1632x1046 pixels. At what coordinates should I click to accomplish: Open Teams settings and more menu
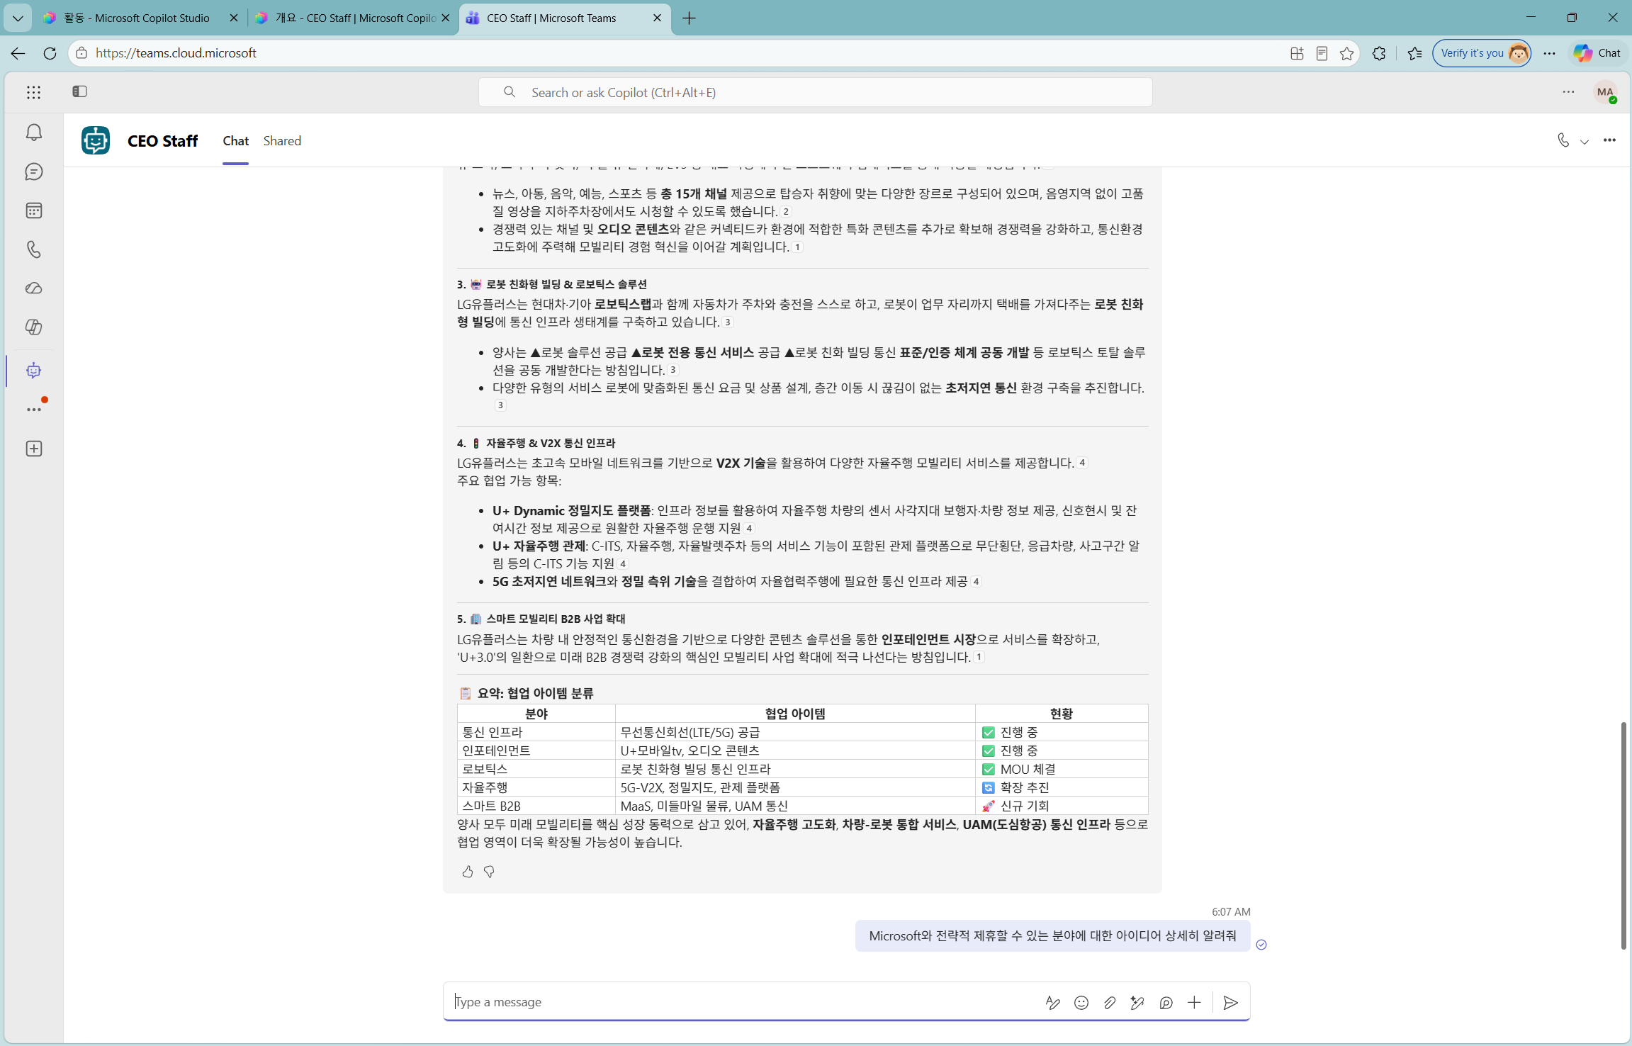[x=1568, y=92]
